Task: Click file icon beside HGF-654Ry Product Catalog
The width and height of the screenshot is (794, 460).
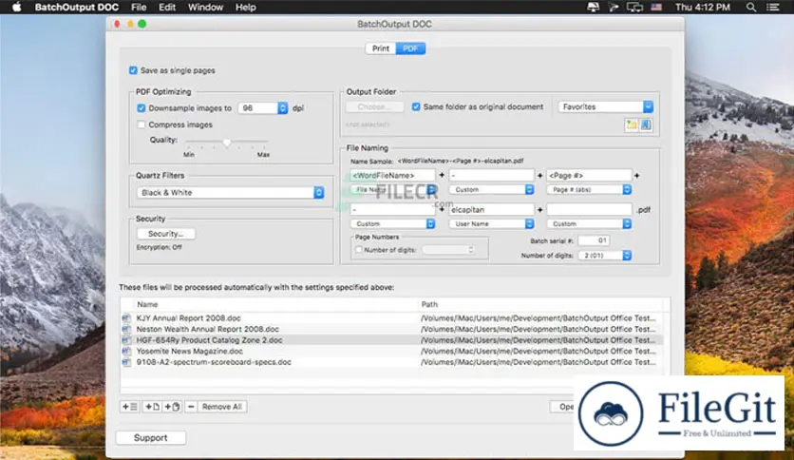Action: coord(126,340)
